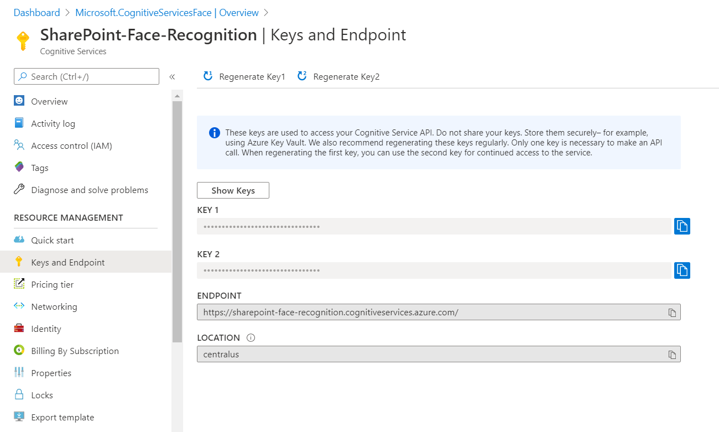Copy KEY 1 to clipboard
719x432 pixels.
(x=682, y=226)
